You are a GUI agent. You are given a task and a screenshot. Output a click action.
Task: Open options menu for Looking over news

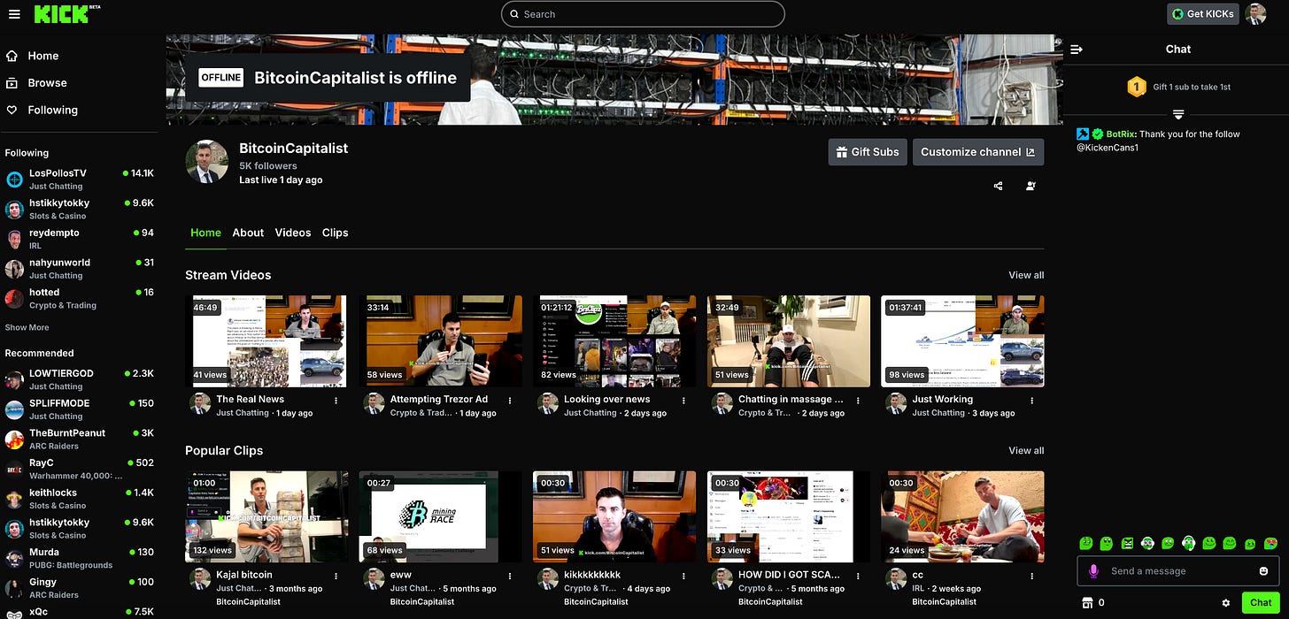tap(683, 401)
